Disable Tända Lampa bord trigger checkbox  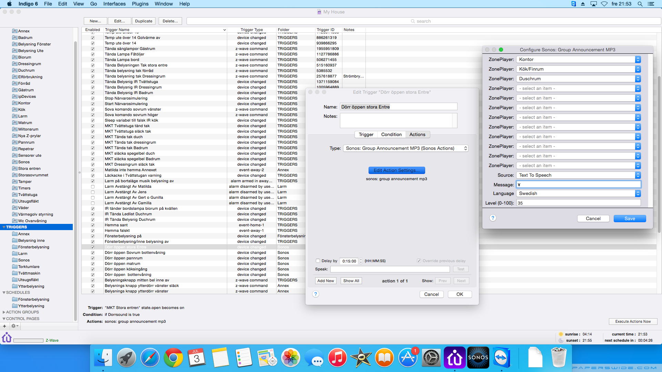(x=92, y=60)
